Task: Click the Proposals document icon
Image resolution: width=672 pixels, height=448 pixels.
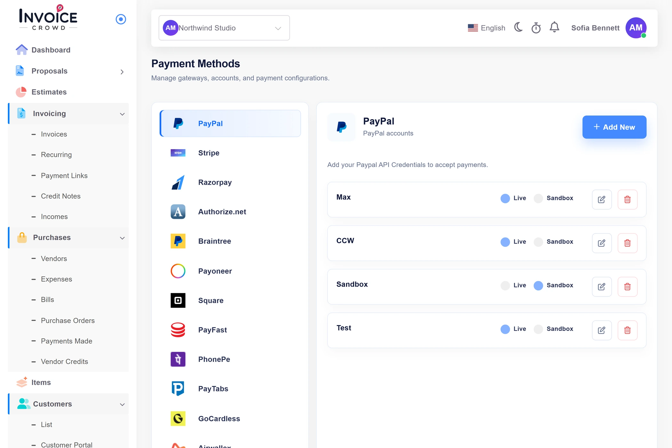Action: point(20,71)
